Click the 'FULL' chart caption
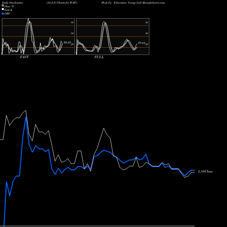227x227 pixels. (99, 57)
